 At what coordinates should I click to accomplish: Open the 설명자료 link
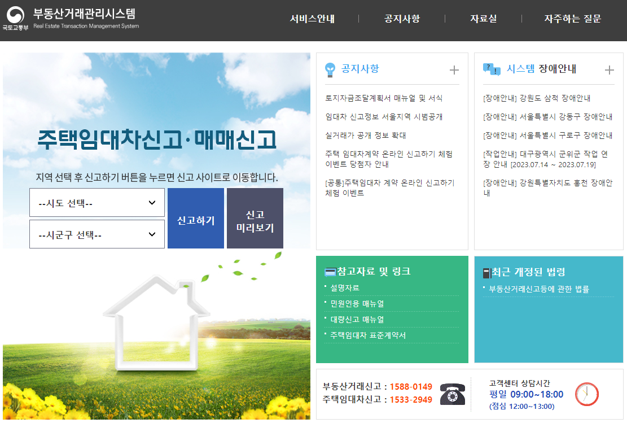point(345,288)
